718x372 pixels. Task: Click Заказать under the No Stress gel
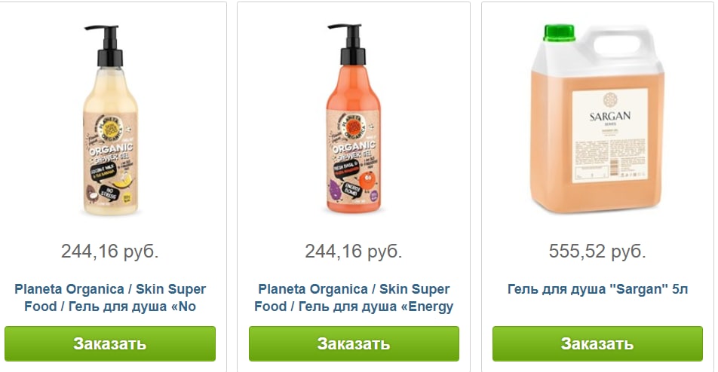click(x=110, y=343)
